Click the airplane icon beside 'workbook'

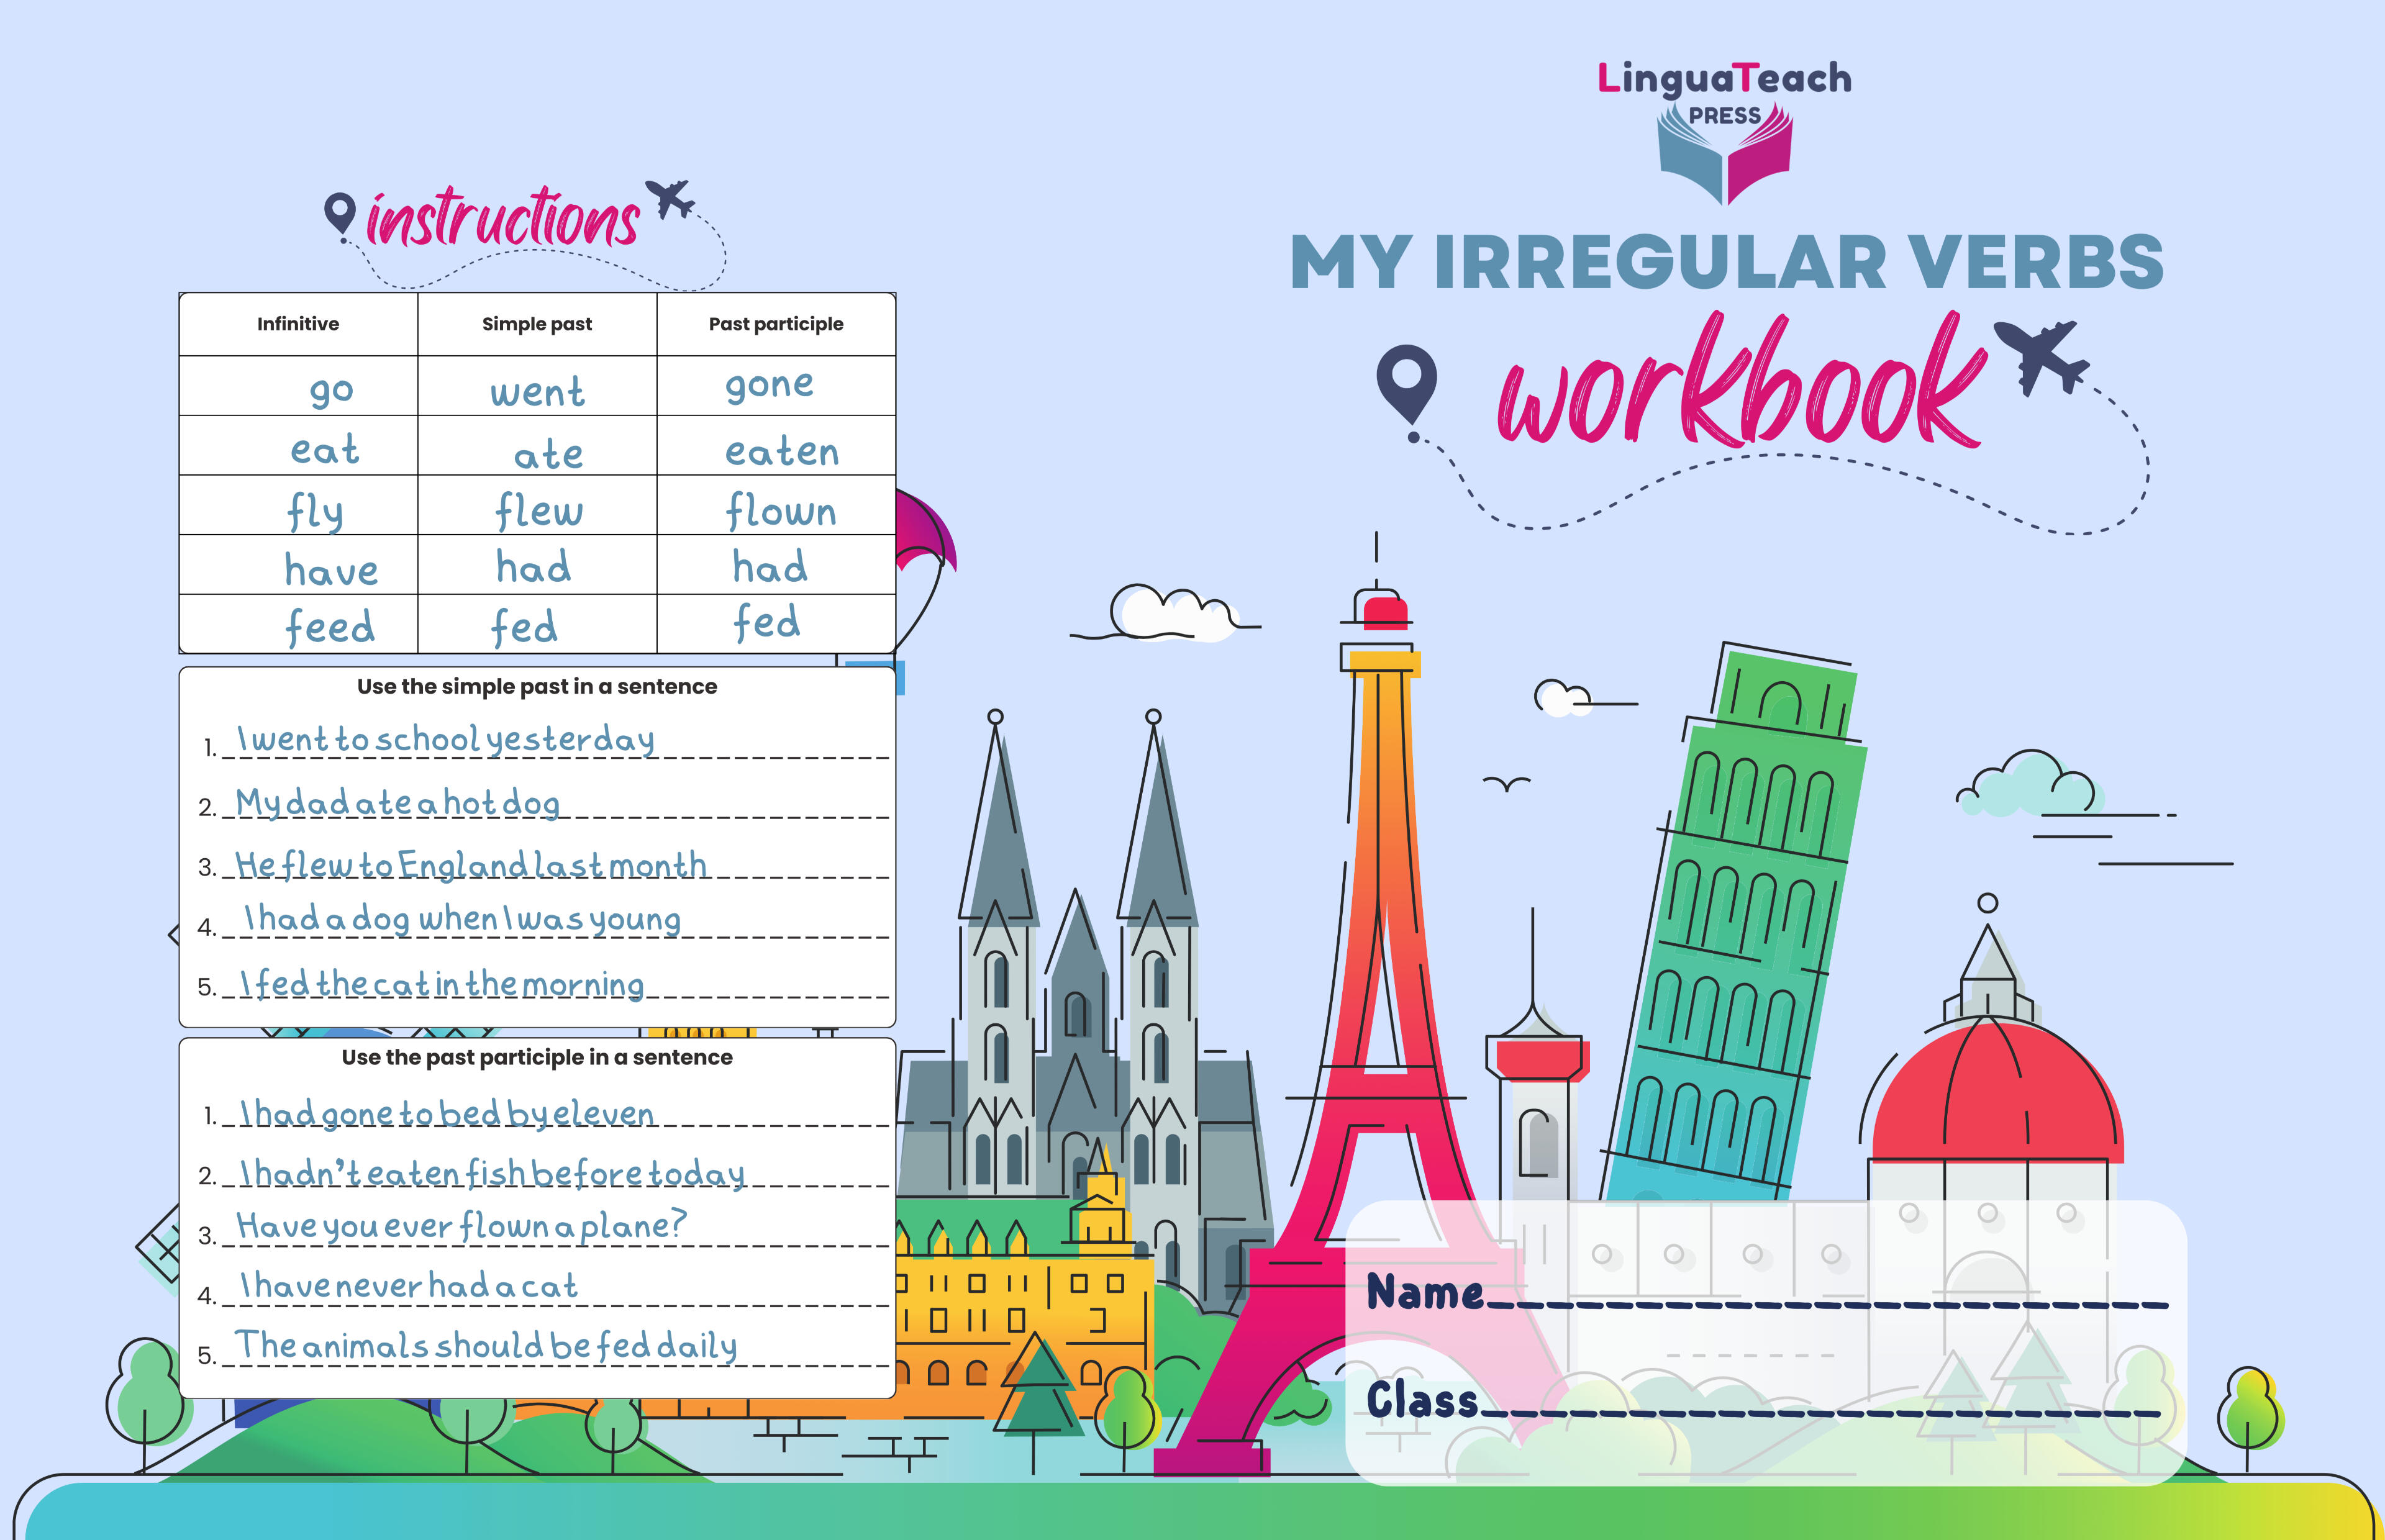pyautogui.click(x=2041, y=355)
